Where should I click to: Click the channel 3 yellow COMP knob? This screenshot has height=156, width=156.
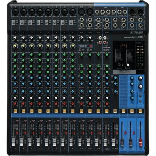(x=31, y=46)
